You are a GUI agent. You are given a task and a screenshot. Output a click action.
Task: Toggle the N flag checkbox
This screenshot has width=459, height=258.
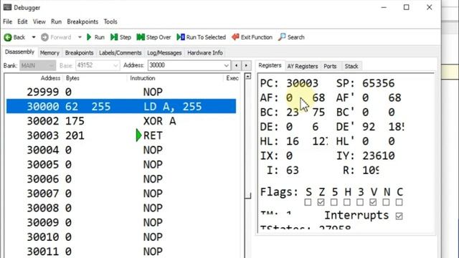coord(386,202)
